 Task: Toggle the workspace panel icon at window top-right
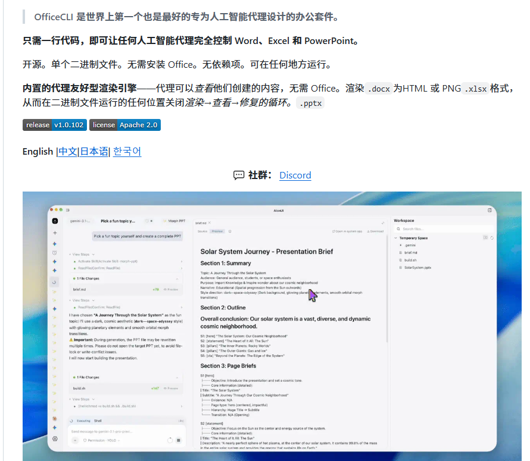point(490,210)
